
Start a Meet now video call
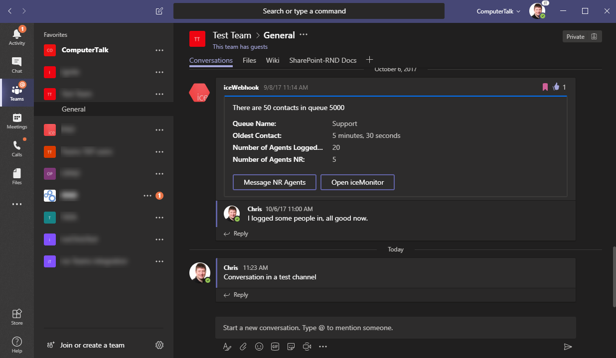tap(307, 347)
